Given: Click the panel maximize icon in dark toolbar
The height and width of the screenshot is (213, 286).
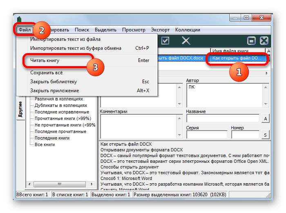Looking at the screenshot, I should [251, 40].
